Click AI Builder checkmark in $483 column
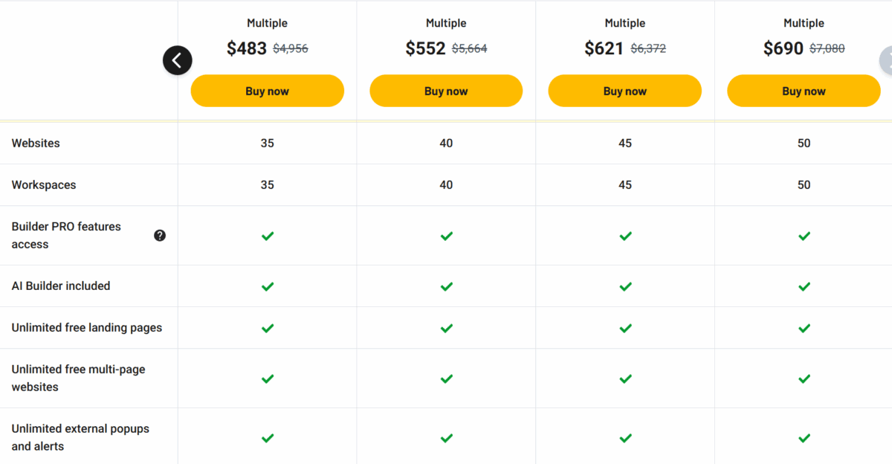Screen dimensions: 892x464 tap(268, 286)
